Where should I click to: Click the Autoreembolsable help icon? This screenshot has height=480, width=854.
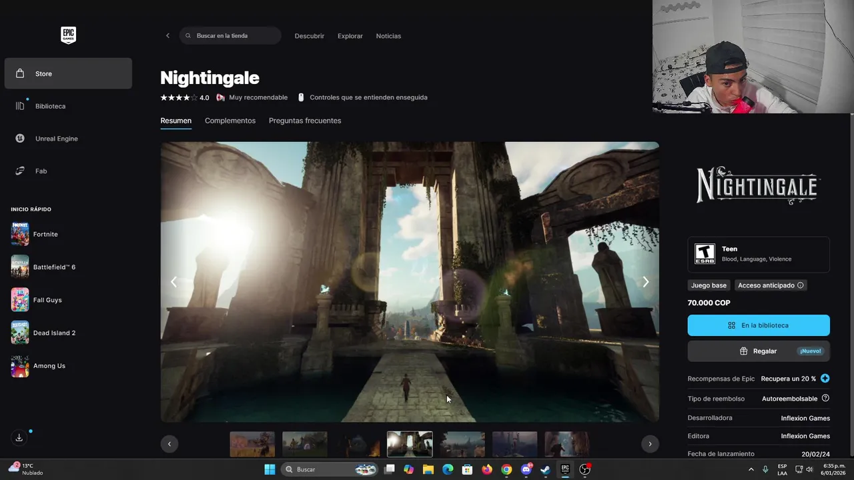pos(825,398)
